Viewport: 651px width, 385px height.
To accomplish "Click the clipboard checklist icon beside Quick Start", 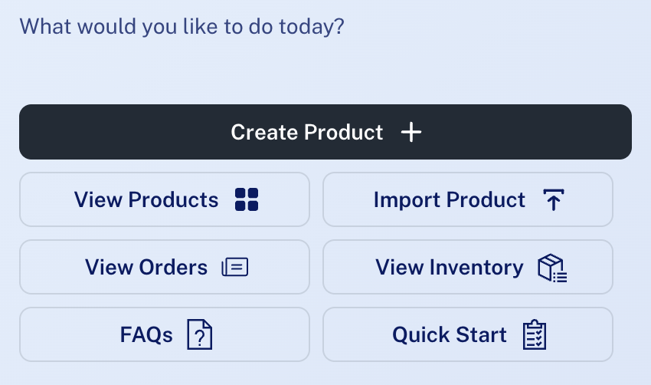I will point(535,334).
